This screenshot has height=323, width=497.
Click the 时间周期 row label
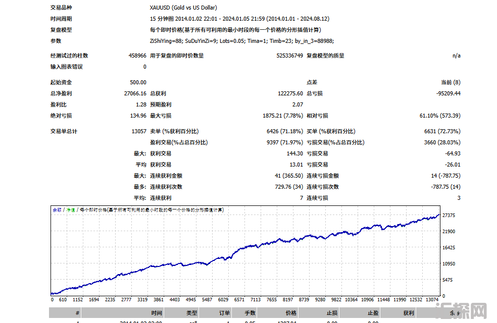61,19
